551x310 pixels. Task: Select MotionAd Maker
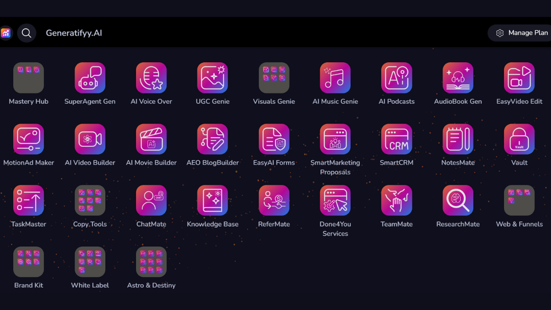28,139
